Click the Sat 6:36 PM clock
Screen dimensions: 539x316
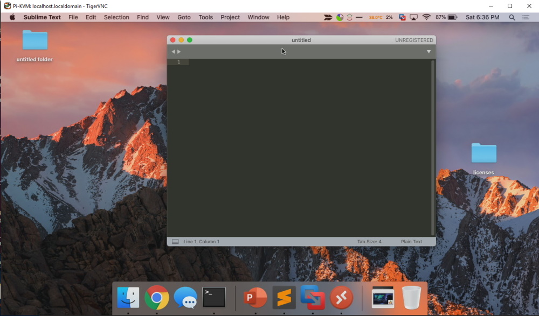482,17
